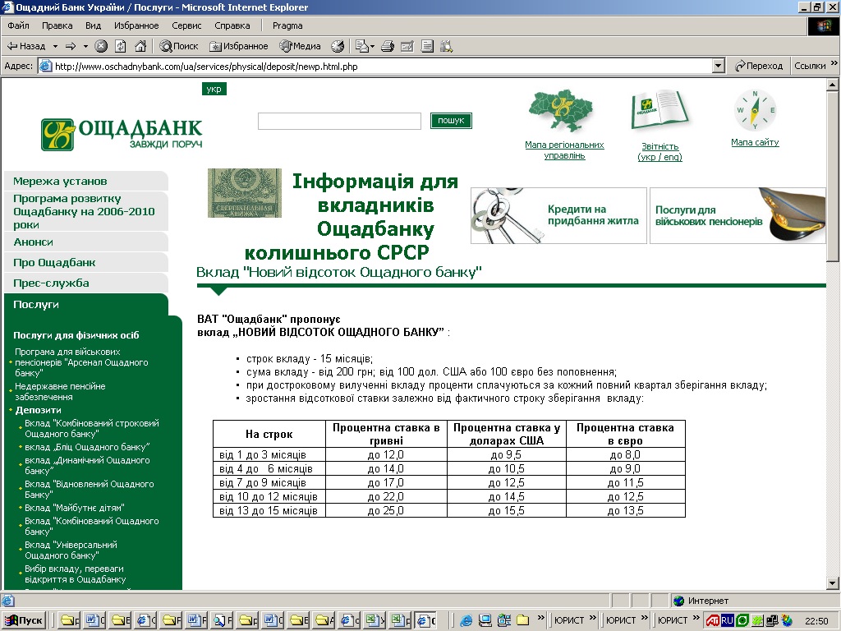Click the Послуги для військових пенсіонерів banner
This screenshot has height=631, width=841.
point(738,215)
